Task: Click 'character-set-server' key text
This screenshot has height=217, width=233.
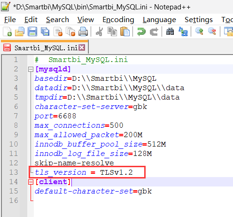Action: point(82,107)
